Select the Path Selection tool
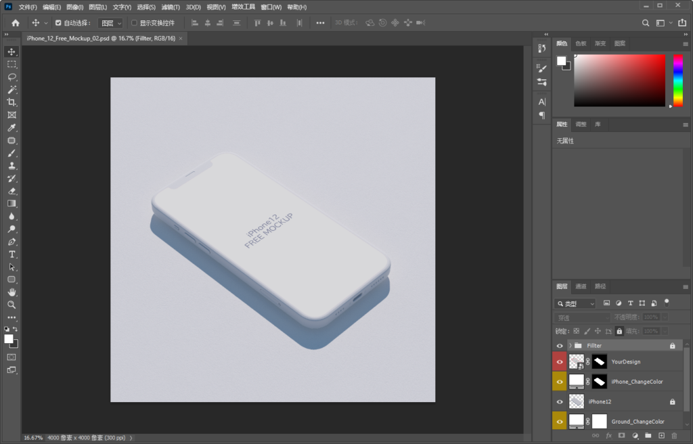 12,267
